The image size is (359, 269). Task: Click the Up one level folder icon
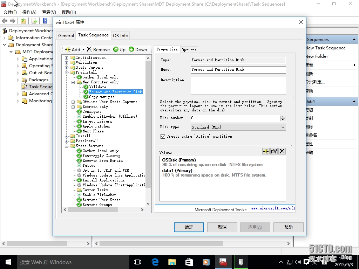tap(23, 21)
